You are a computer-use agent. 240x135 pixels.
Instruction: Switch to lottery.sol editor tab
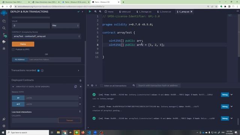click(125, 12)
